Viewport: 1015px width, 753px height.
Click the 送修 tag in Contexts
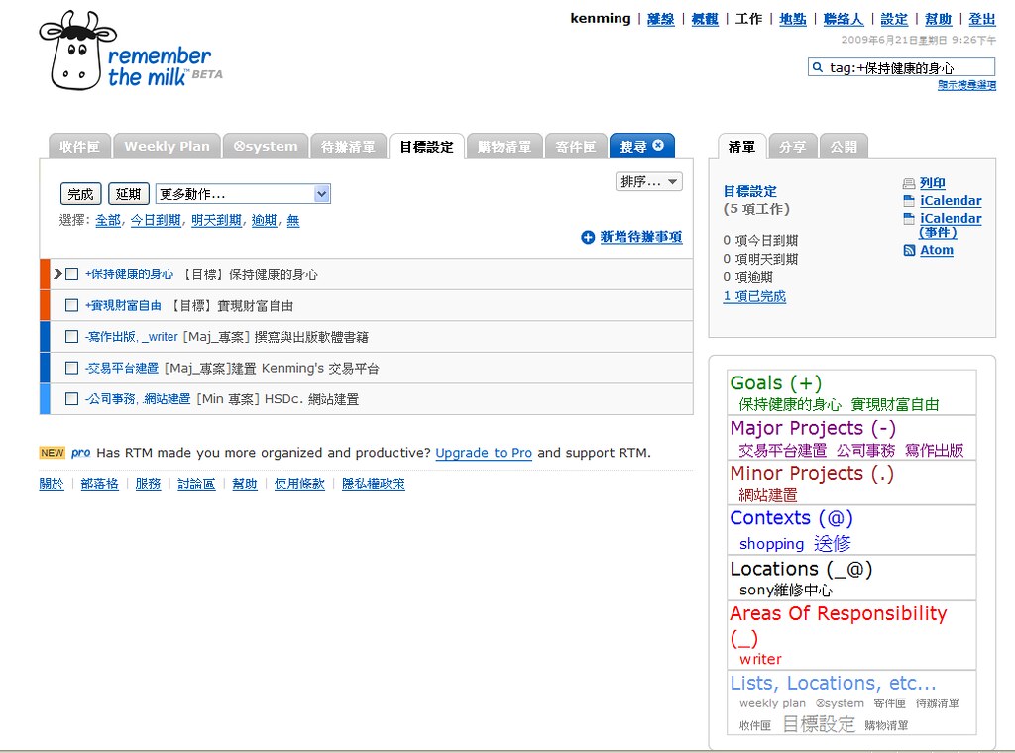[x=832, y=543]
